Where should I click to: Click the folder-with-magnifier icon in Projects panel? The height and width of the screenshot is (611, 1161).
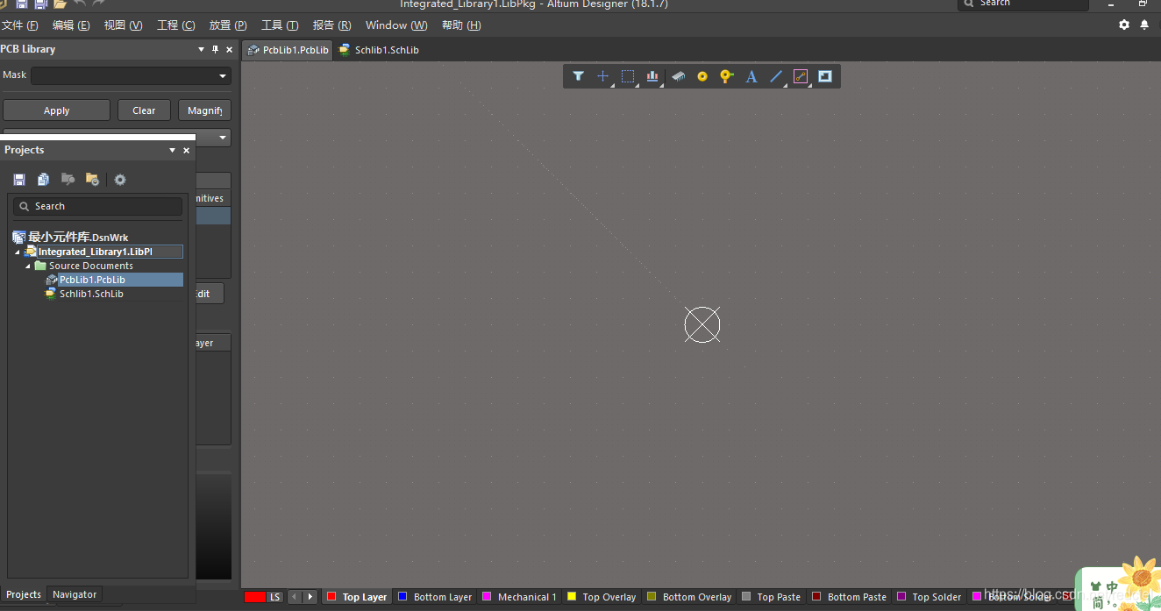pyautogui.click(x=68, y=180)
